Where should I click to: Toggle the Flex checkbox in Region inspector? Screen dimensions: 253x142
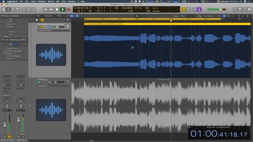coord(14,32)
